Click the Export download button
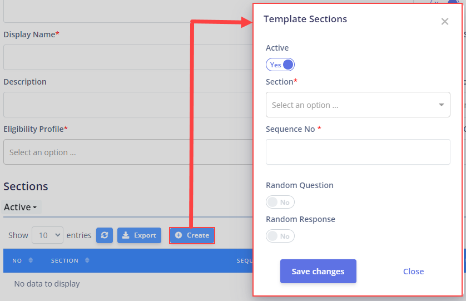The height and width of the screenshot is (301, 466). [x=139, y=235]
